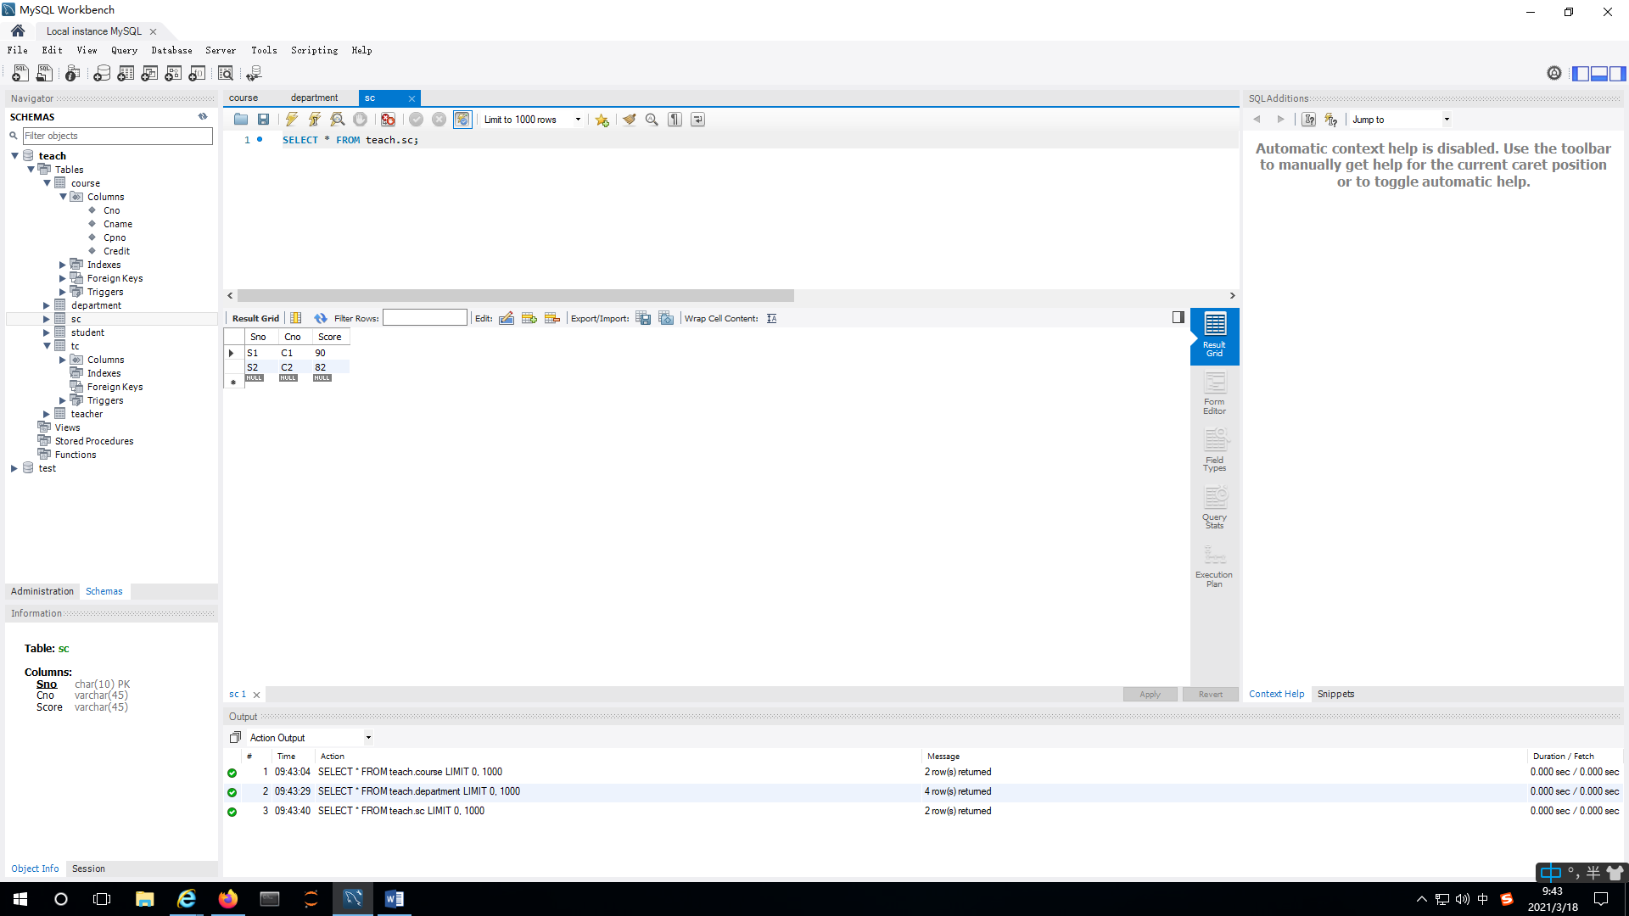Switch to the department result tab
The width and height of the screenshot is (1629, 916).
(x=314, y=98)
